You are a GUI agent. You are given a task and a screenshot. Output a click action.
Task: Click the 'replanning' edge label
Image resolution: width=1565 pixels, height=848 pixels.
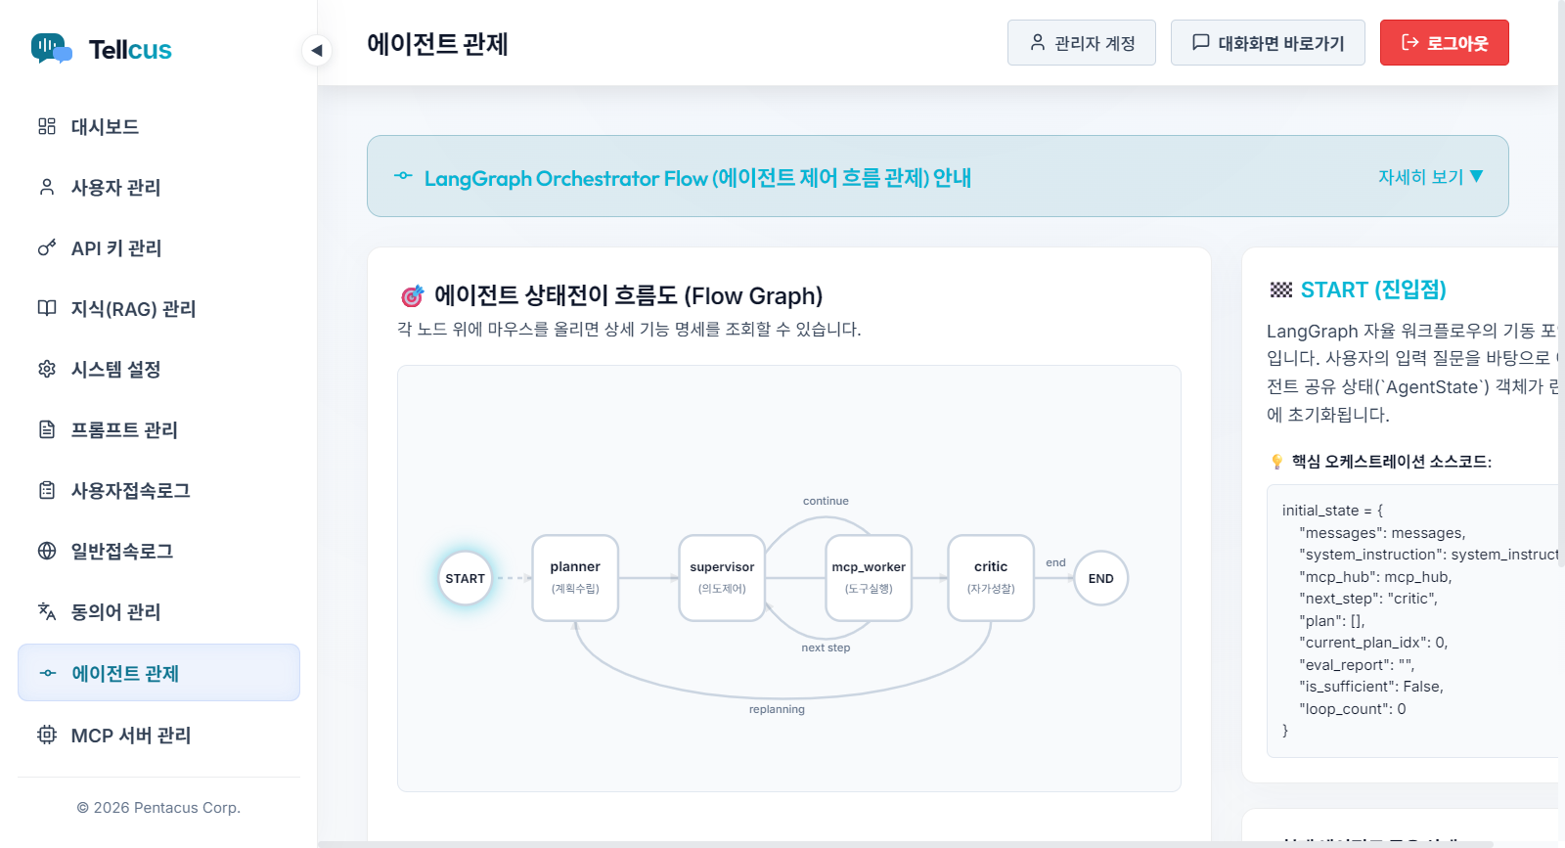777,709
